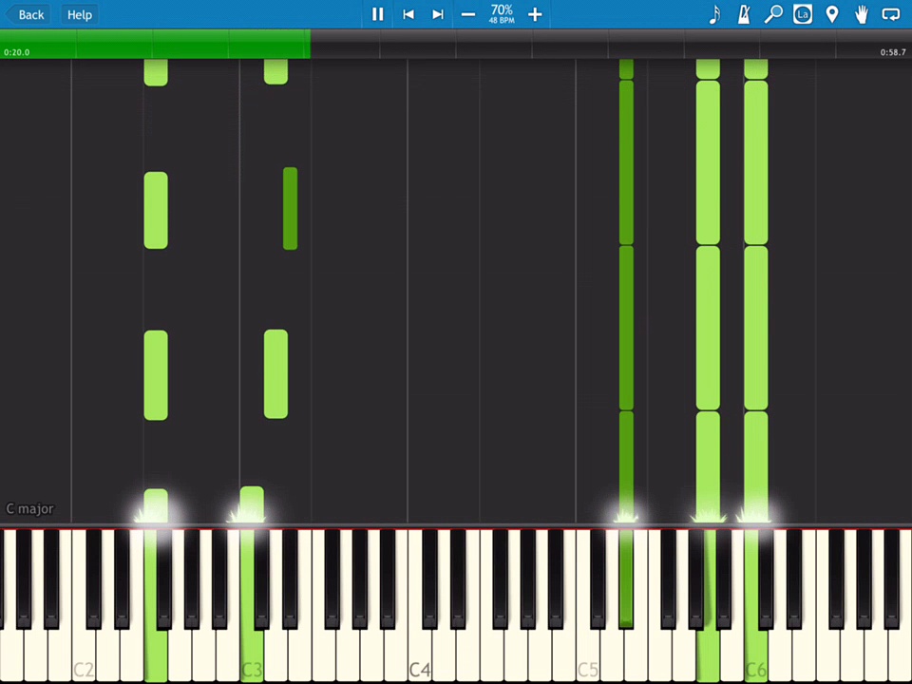Increase playback speed with plus button
912x684 pixels.
pos(535,14)
